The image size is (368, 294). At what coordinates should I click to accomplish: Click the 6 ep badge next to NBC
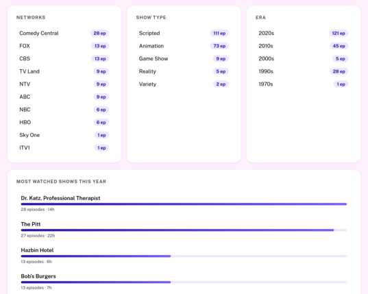coord(101,110)
